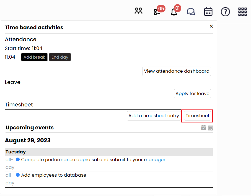View notifications via the bell icon
Screen dimensions: 251x196
coord(174,12)
